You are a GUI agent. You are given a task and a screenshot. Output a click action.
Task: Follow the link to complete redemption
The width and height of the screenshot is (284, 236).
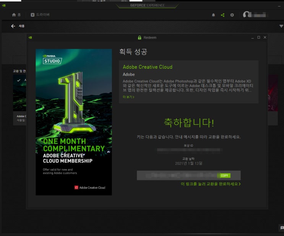(x=211, y=184)
